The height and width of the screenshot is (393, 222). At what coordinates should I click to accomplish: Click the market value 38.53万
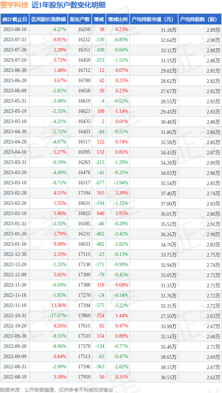[x=169, y=377]
